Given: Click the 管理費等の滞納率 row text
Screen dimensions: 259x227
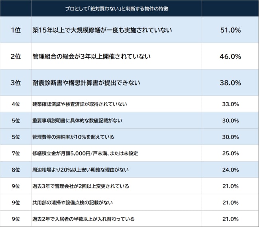Looking at the screenshot, I should pyautogui.click(x=73, y=137).
